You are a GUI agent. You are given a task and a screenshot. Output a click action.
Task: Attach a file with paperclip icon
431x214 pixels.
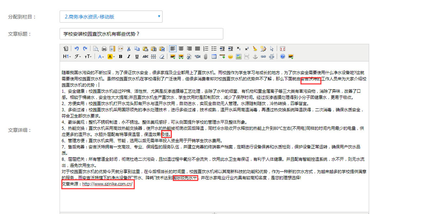[x=206, y=56]
